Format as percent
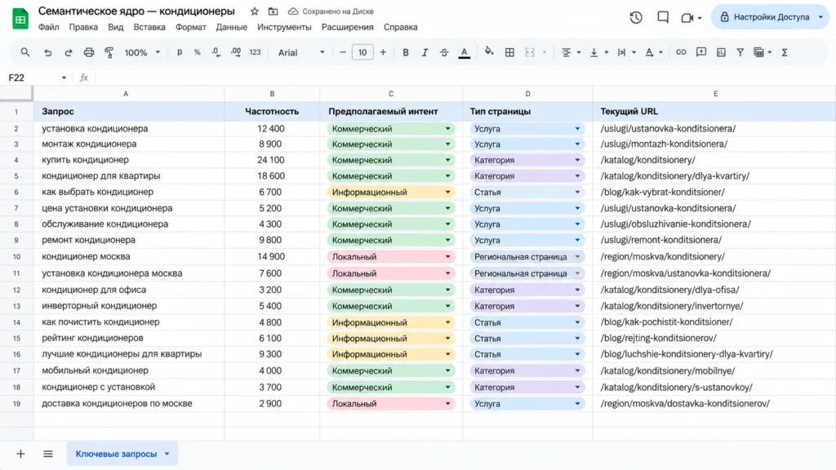Image resolution: width=836 pixels, height=470 pixels. tap(198, 52)
